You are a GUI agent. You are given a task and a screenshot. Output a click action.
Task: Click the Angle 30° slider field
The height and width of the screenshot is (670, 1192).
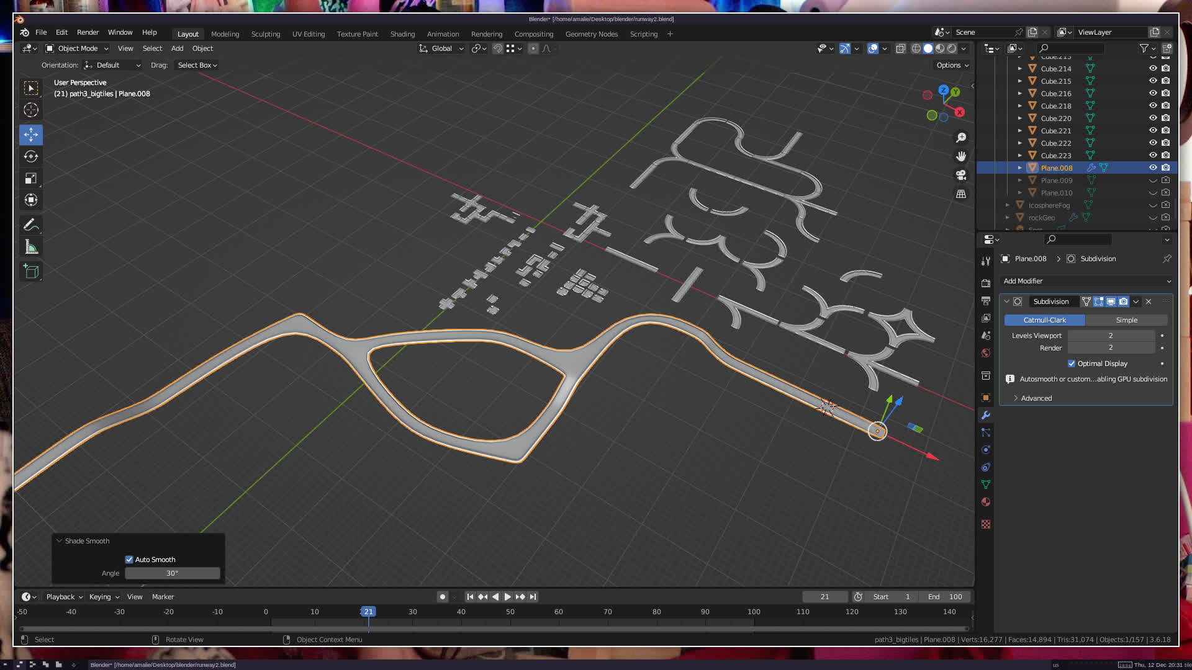coord(172,573)
